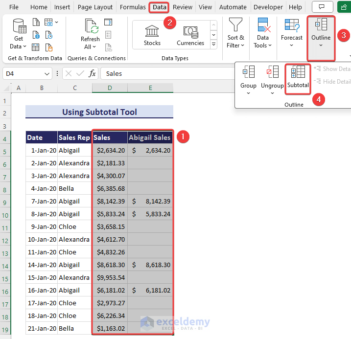The width and height of the screenshot is (351, 339).
Task: Click From Picture icon
Action: pyautogui.click(x=48, y=23)
